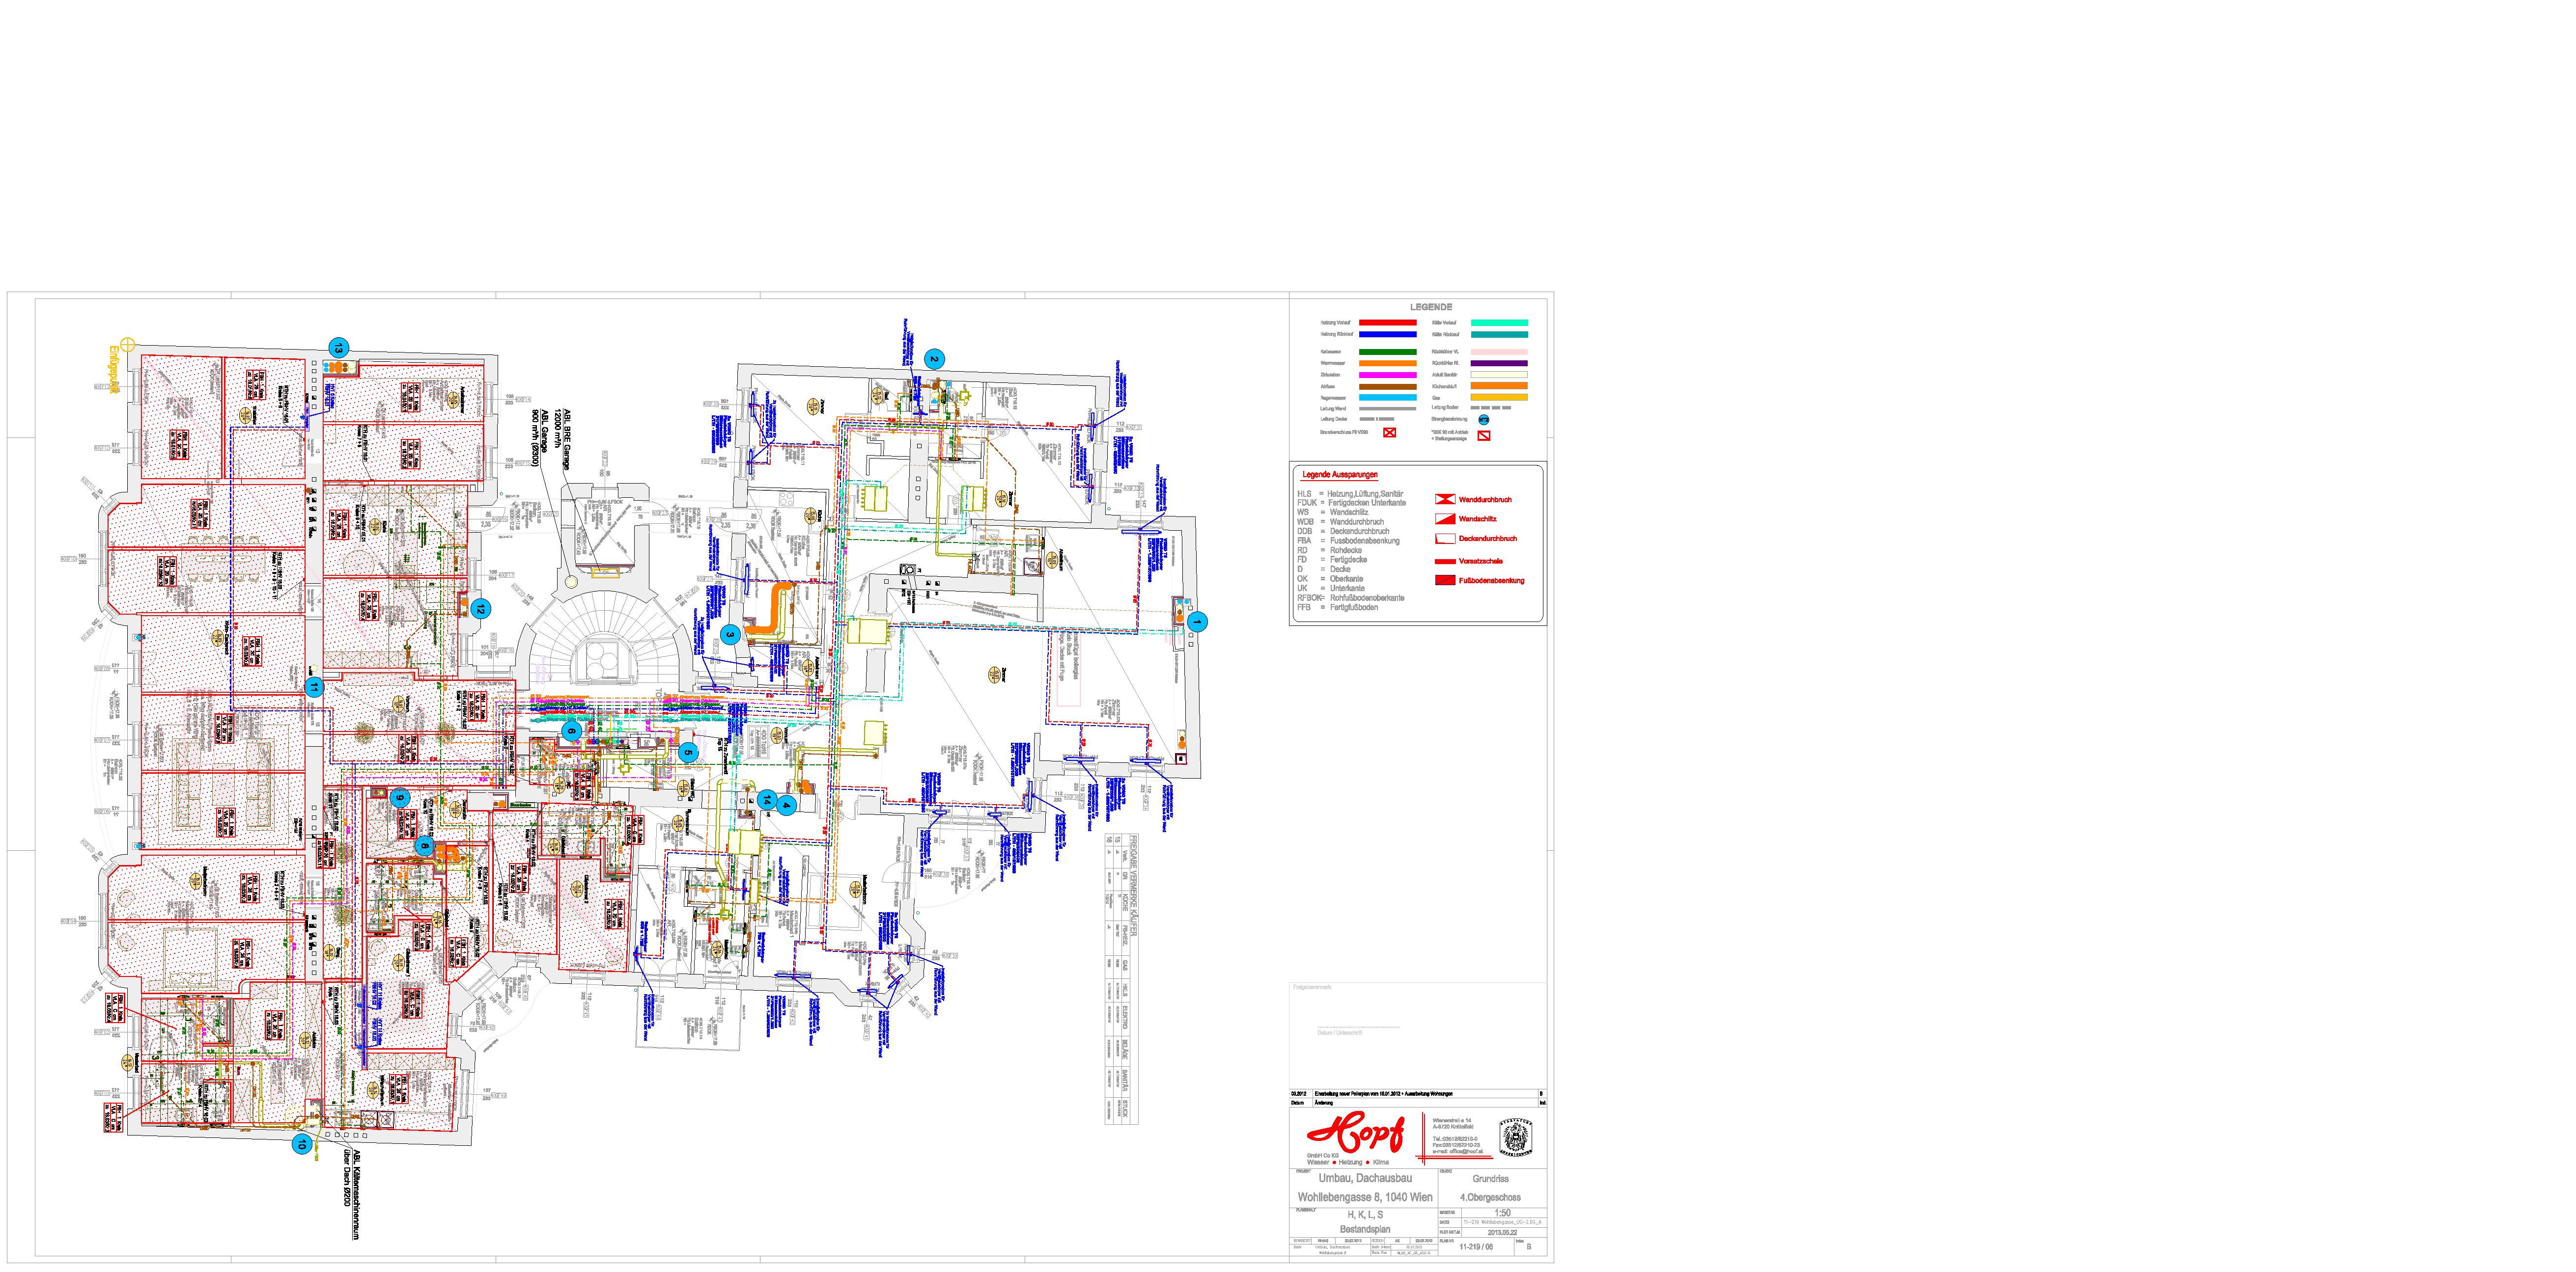2576x1272 pixels.
Task: Select riser marker number 10
Action: [x=301, y=1144]
